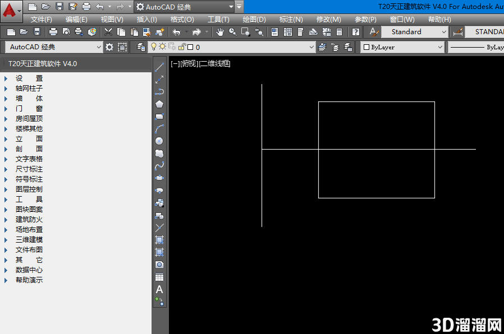Select the Revision Cloud tool
Image resolution: width=504 pixels, height=334 pixels.
tap(159, 154)
